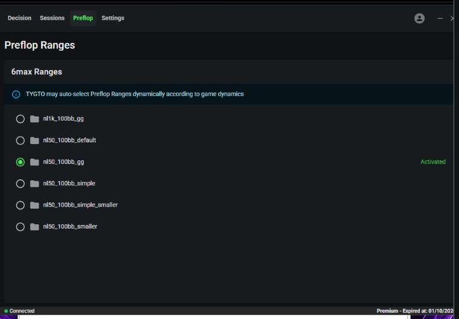This screenshot has width=459, height=319.
Task: Go to the Settings tab
Action: [113, 18]
